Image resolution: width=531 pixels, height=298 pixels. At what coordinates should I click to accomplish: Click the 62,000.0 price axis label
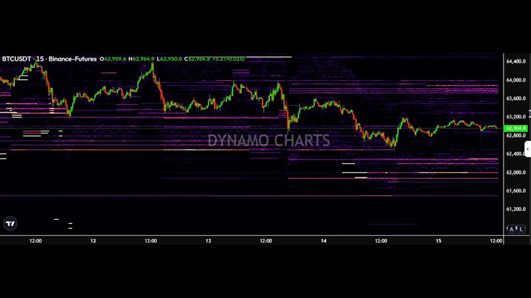pyautogui.click(x=516, y=173)
